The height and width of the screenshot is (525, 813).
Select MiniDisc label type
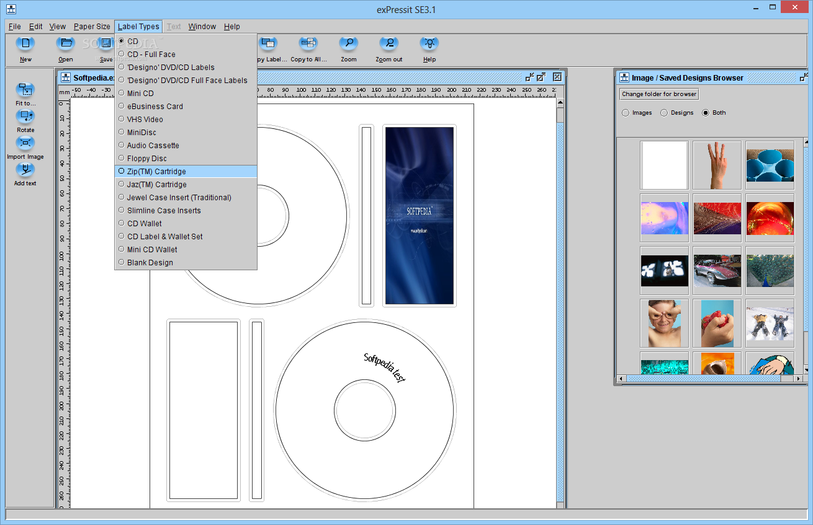tap(186, 133)
